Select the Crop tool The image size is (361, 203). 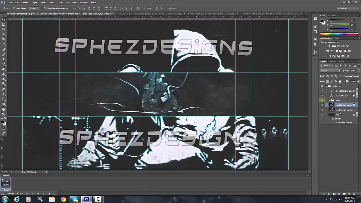coord(3,39)
